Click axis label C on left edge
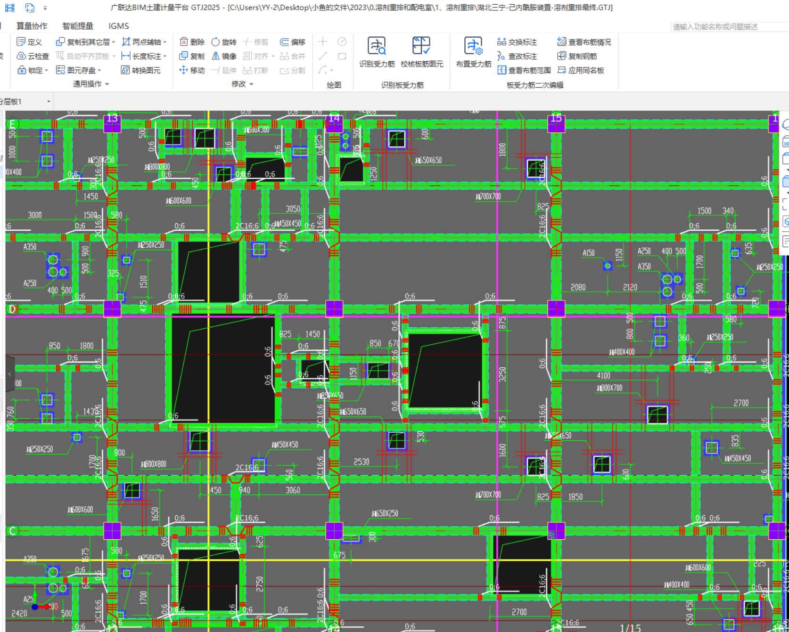The image size is (789, 632). 12,531
